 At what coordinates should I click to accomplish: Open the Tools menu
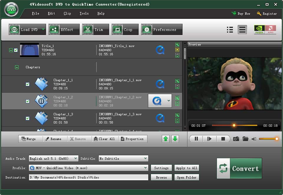tap(84, 13)
